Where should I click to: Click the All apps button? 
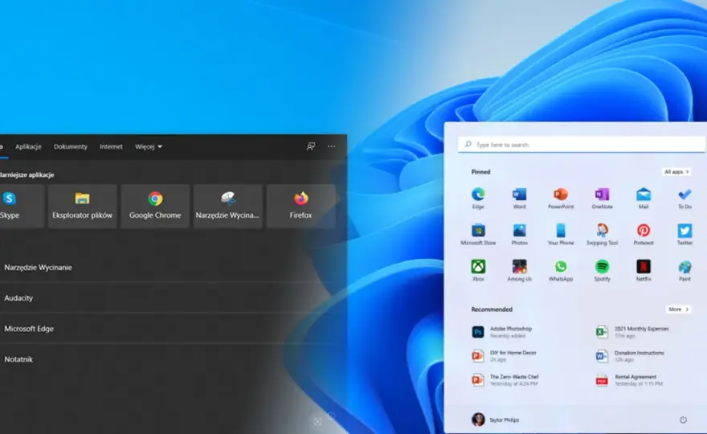coord(676,172)
